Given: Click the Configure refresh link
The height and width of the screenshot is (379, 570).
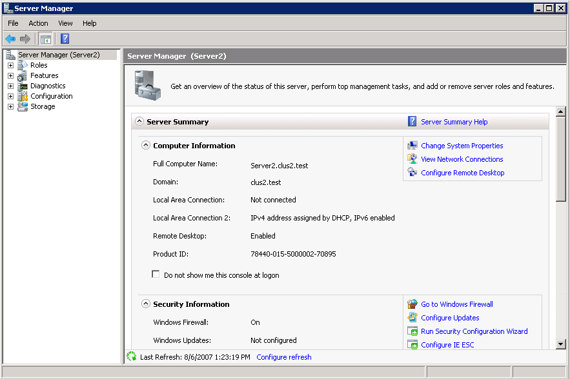Looking at the screenshot, I should pos(284,357).
